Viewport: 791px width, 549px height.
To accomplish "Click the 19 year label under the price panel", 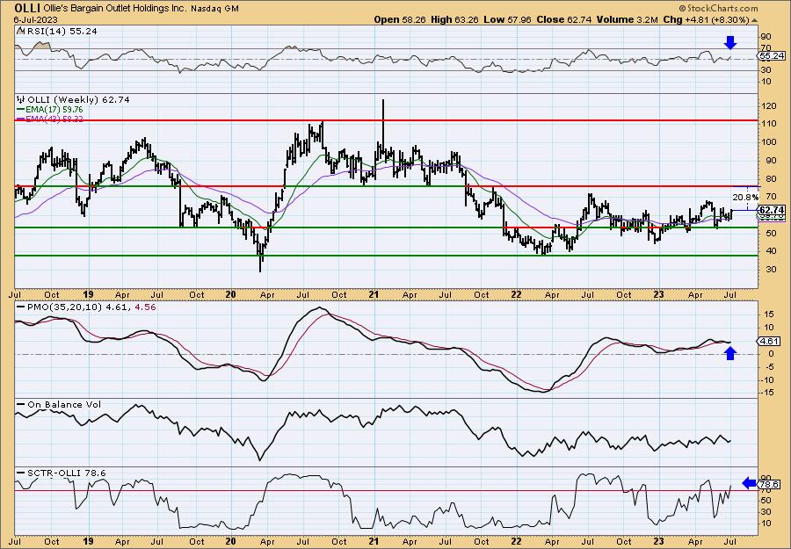I will click(88, 295).
